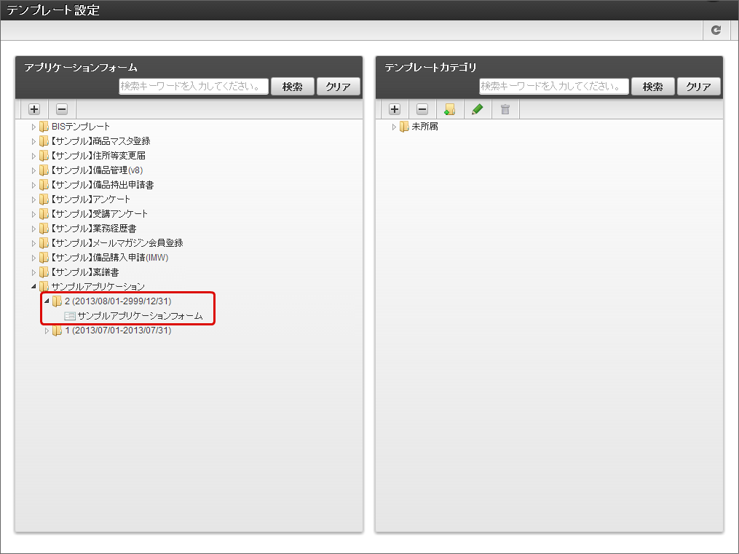Delete category using trash icon
This screenshot has height=554, width=739.
point(505,109)
